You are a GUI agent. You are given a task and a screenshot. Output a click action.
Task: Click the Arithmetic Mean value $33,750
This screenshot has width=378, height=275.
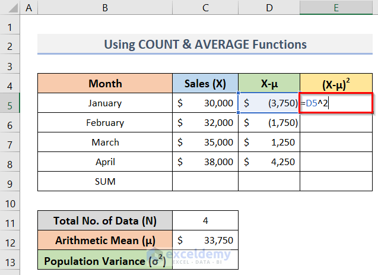click(x=205, y=241)
